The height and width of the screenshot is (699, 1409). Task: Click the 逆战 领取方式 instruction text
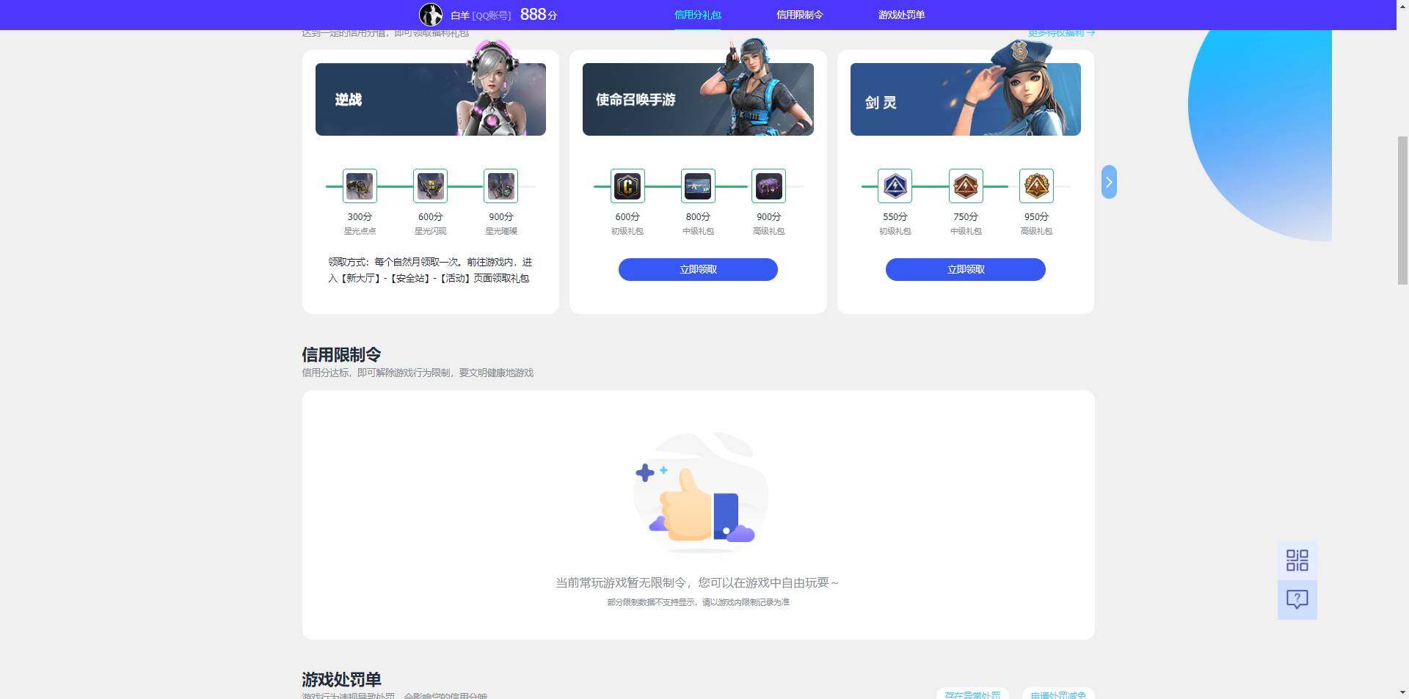tap(430, 270)
